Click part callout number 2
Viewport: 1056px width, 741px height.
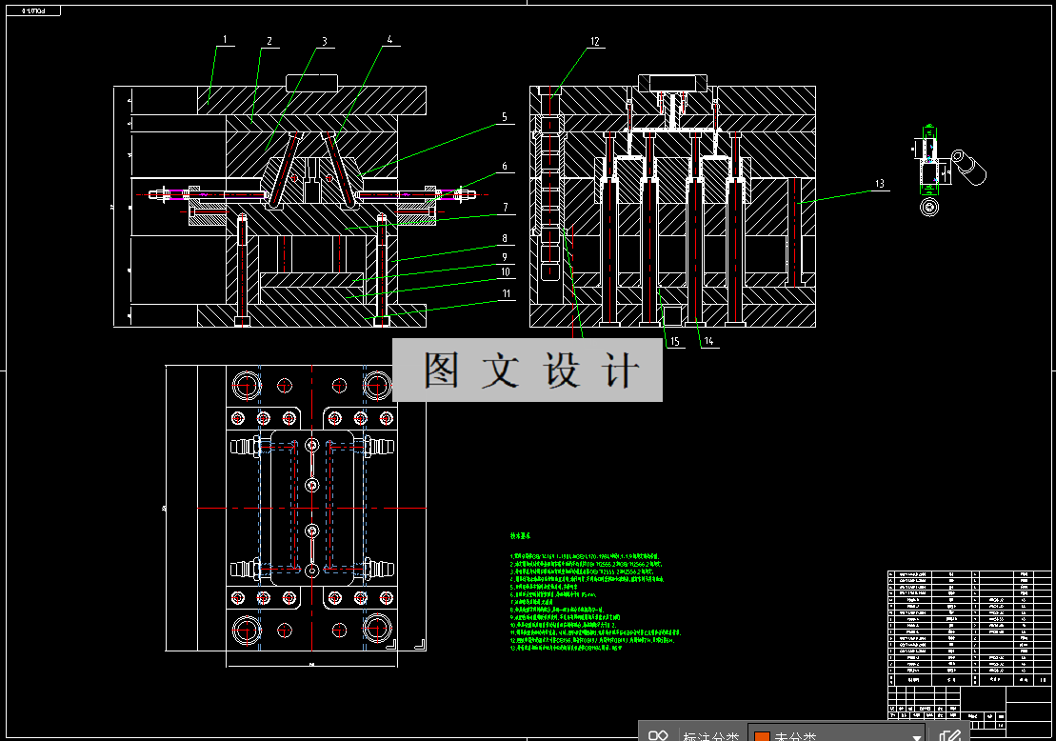(x=269, y=41)
